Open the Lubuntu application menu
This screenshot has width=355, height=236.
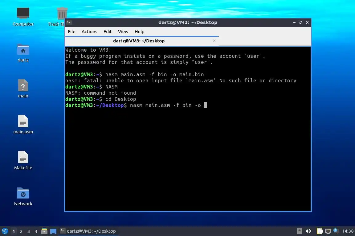point(5,231)
